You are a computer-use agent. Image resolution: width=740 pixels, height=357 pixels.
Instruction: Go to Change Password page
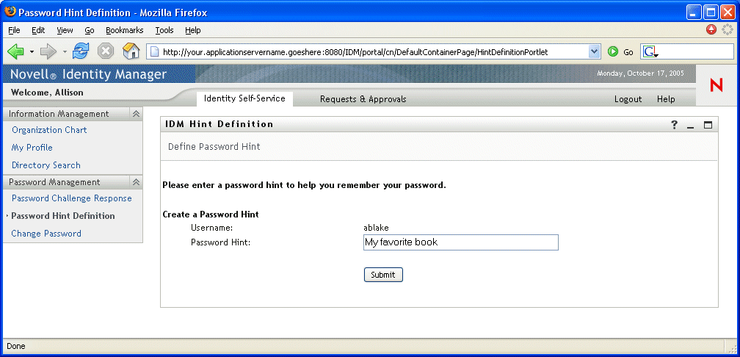[x=46, y=234]
